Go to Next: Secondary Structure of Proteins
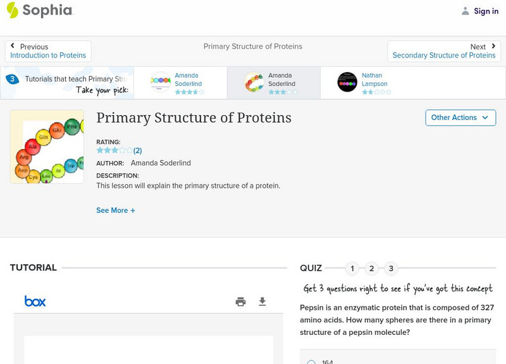This screenshot has width=506, height=364. point(444,51)
